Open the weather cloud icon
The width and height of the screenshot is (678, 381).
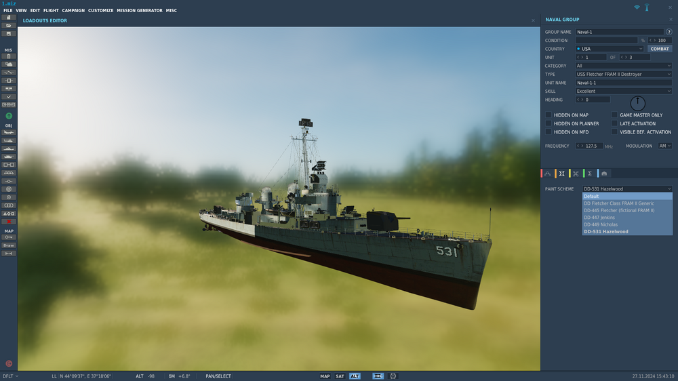tap(9, 64)
